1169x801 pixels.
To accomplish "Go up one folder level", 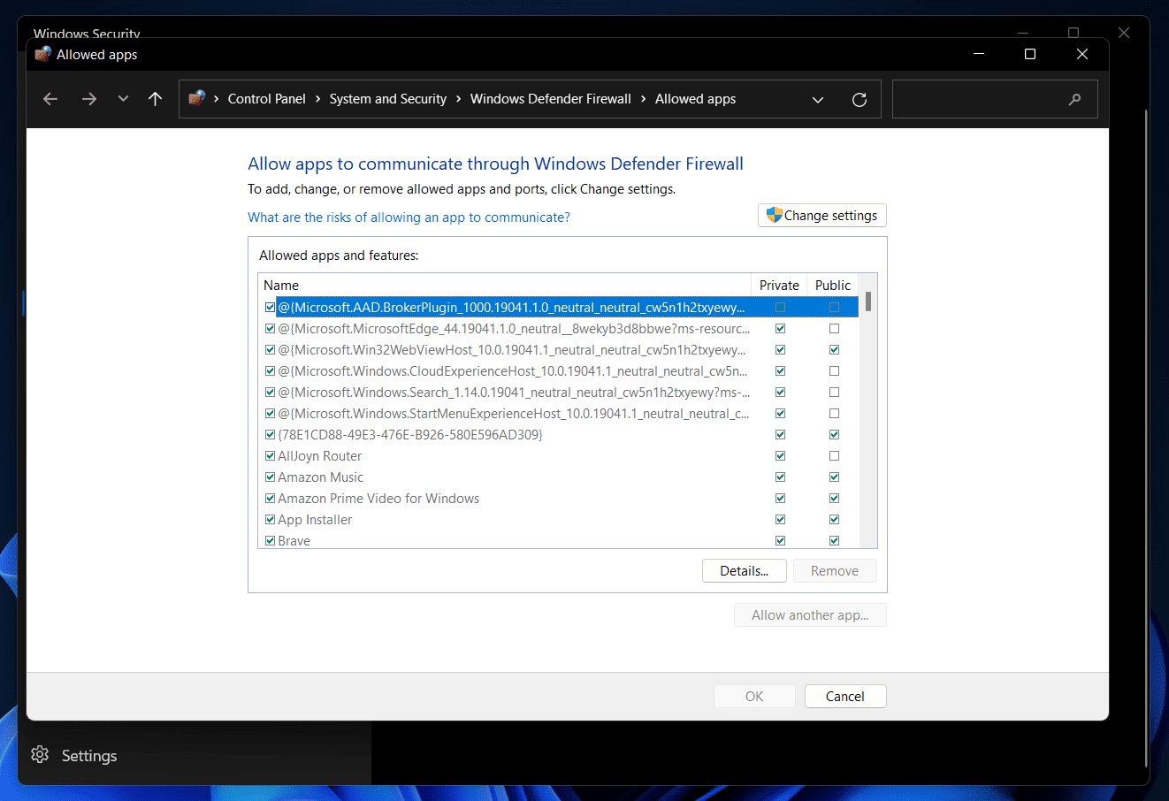I will coord(156,99).
